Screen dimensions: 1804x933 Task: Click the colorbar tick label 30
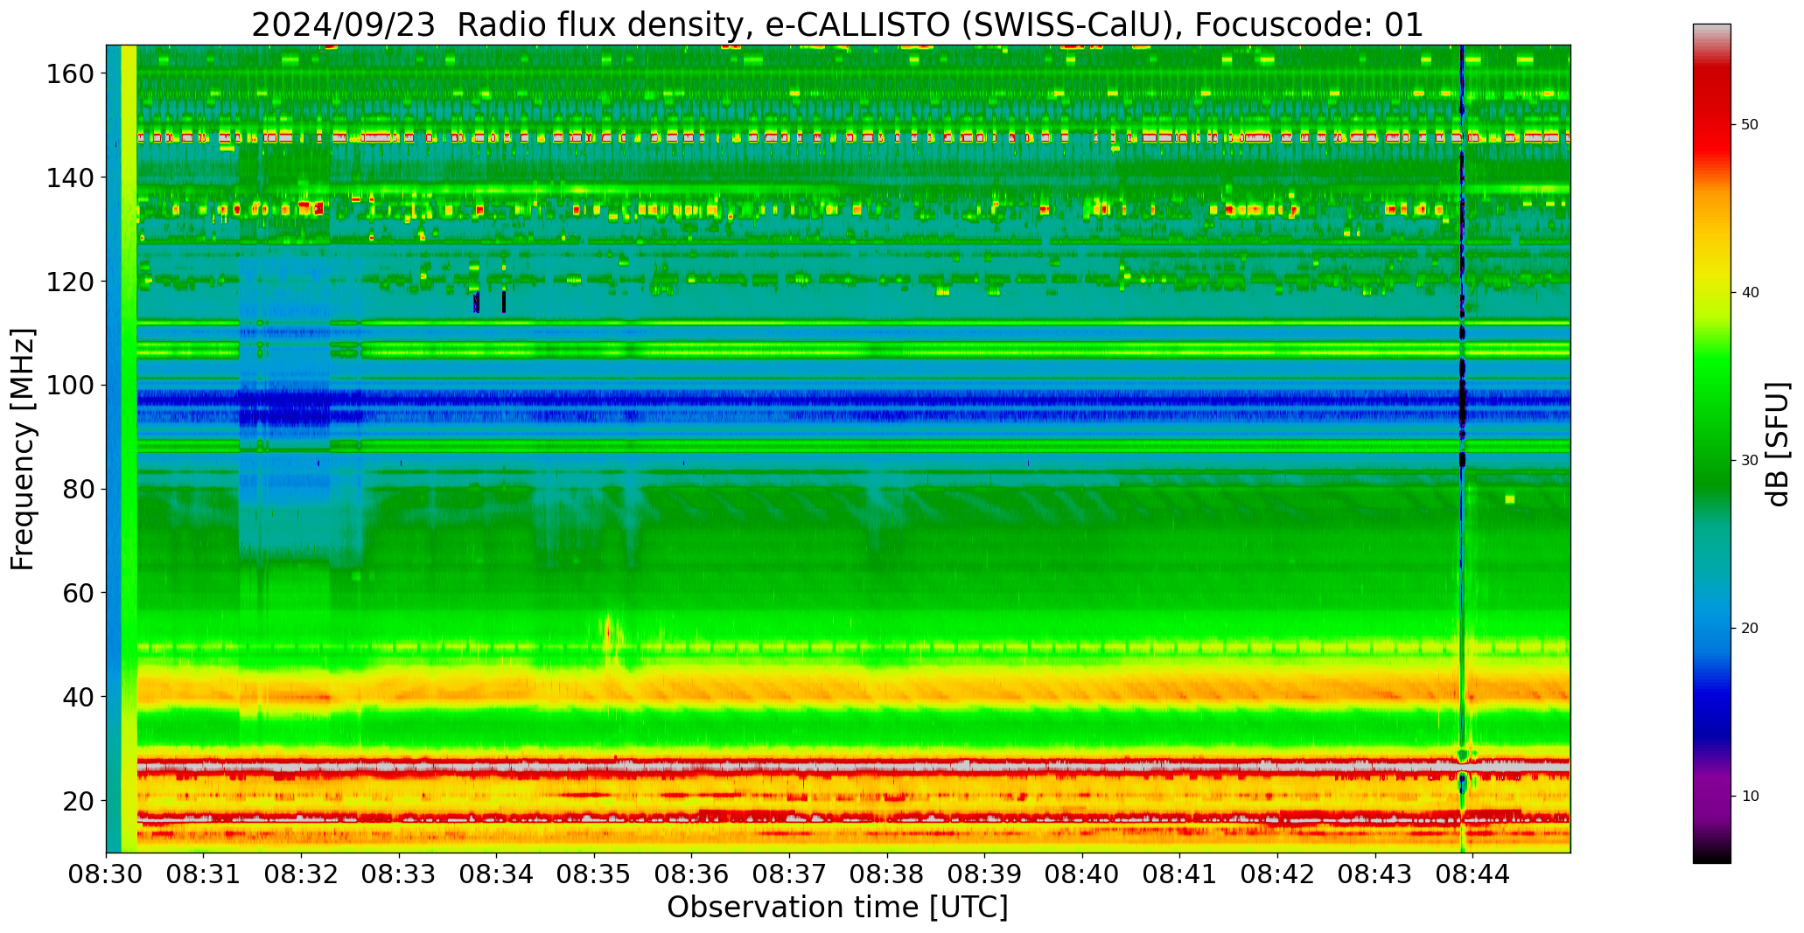click(1750, 461)
